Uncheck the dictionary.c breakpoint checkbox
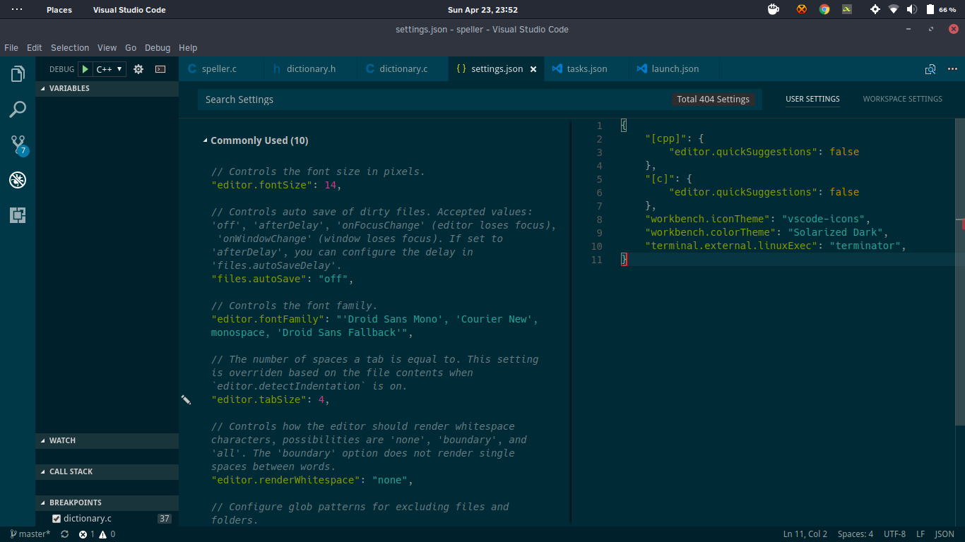The height and width of the screenshot is (542, 965). 57,519
